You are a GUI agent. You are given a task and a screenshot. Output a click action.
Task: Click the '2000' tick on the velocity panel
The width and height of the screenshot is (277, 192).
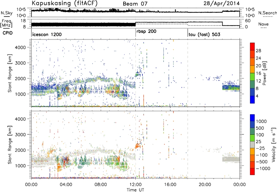[20, 150]
